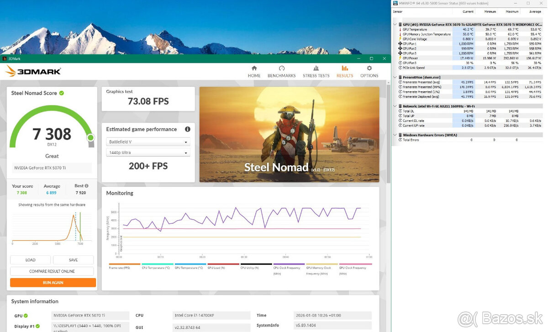Click the Total DL sensor icon
This screenshot has width=548, height=332.
pyautogui.click(x=400, y=111)
